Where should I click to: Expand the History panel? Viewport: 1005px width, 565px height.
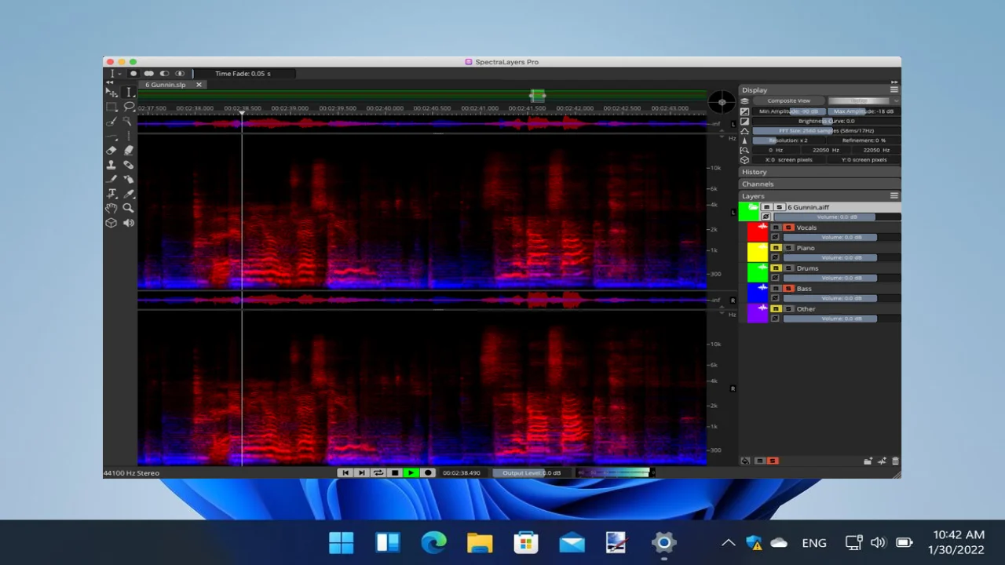tap(820, 172)
